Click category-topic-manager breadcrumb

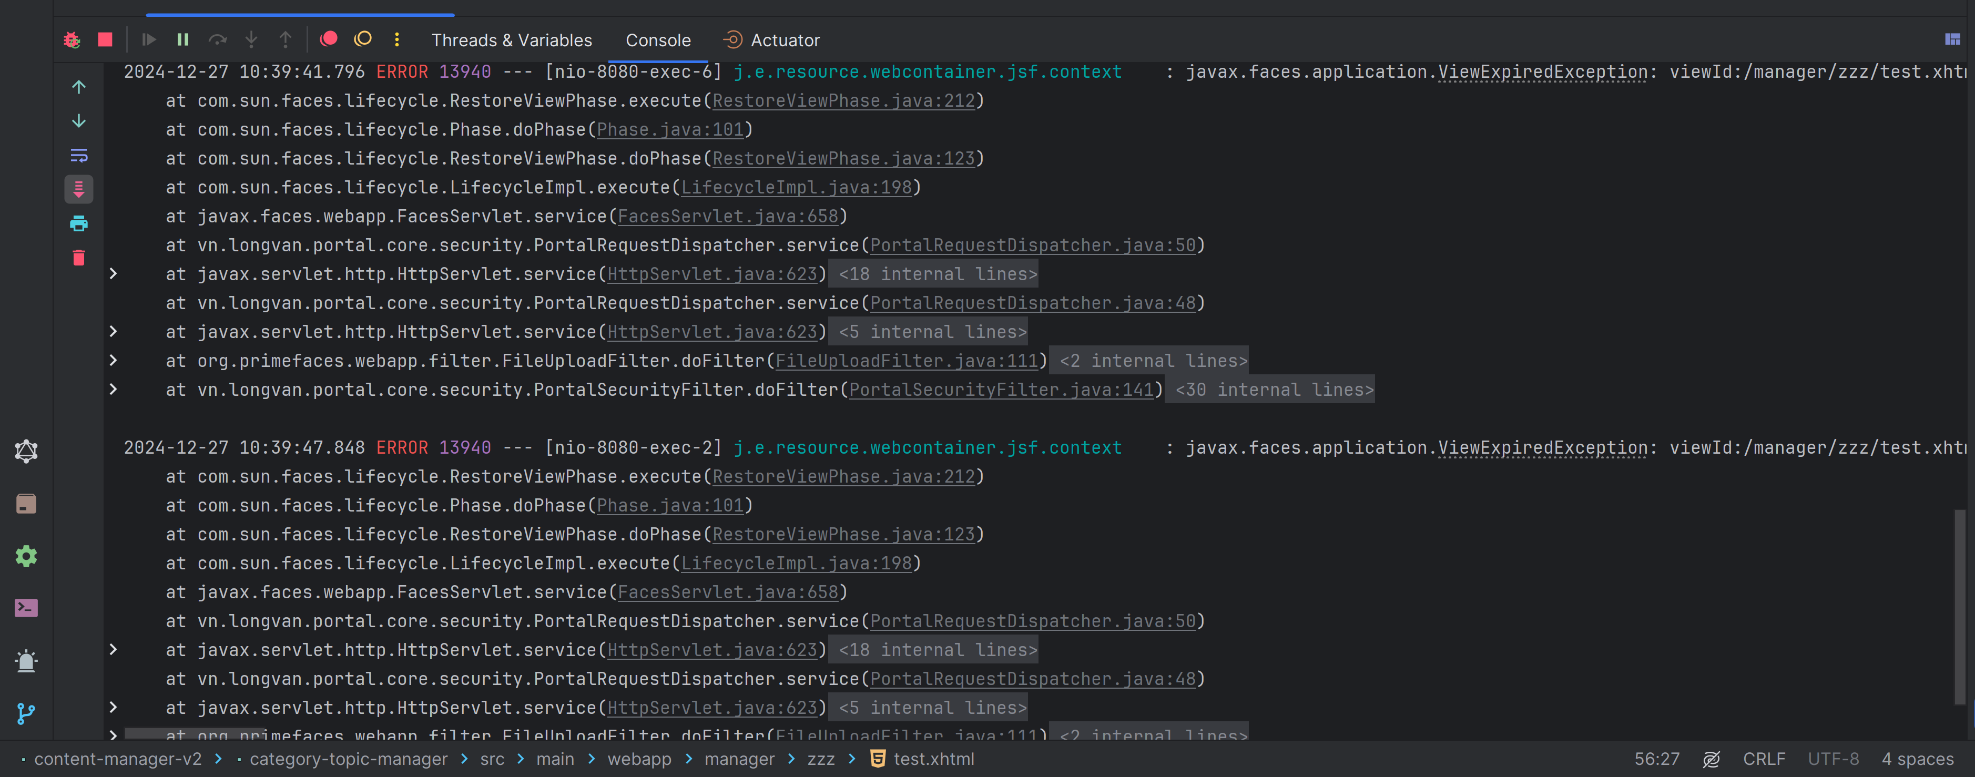click(x=348, y=759)
